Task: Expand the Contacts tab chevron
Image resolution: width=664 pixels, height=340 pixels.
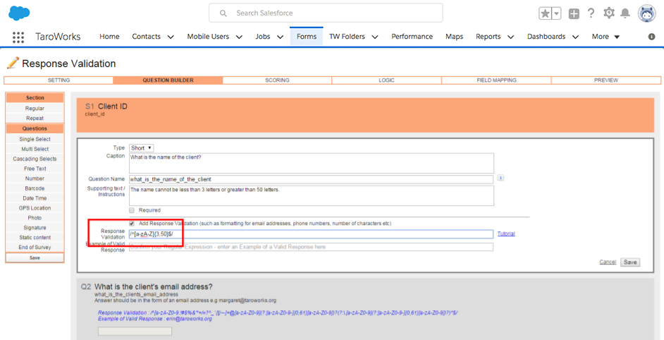Action: tap(171, 37)
